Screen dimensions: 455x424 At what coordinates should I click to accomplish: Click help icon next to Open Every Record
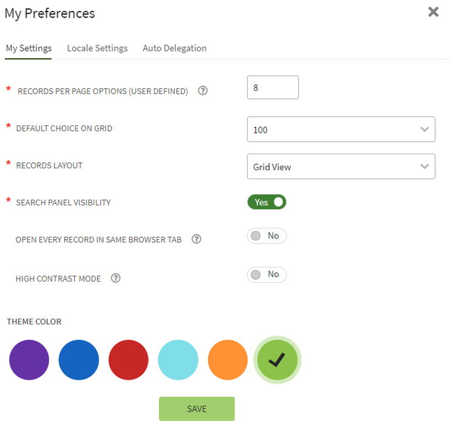197,239
